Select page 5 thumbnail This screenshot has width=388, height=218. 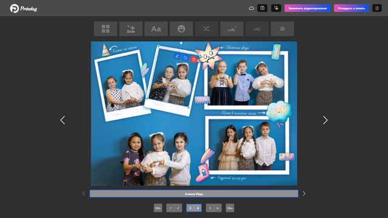pyautogui.click(x=210, y=208)
